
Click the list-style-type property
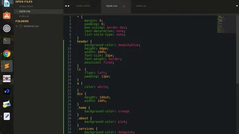pos(99,35)
